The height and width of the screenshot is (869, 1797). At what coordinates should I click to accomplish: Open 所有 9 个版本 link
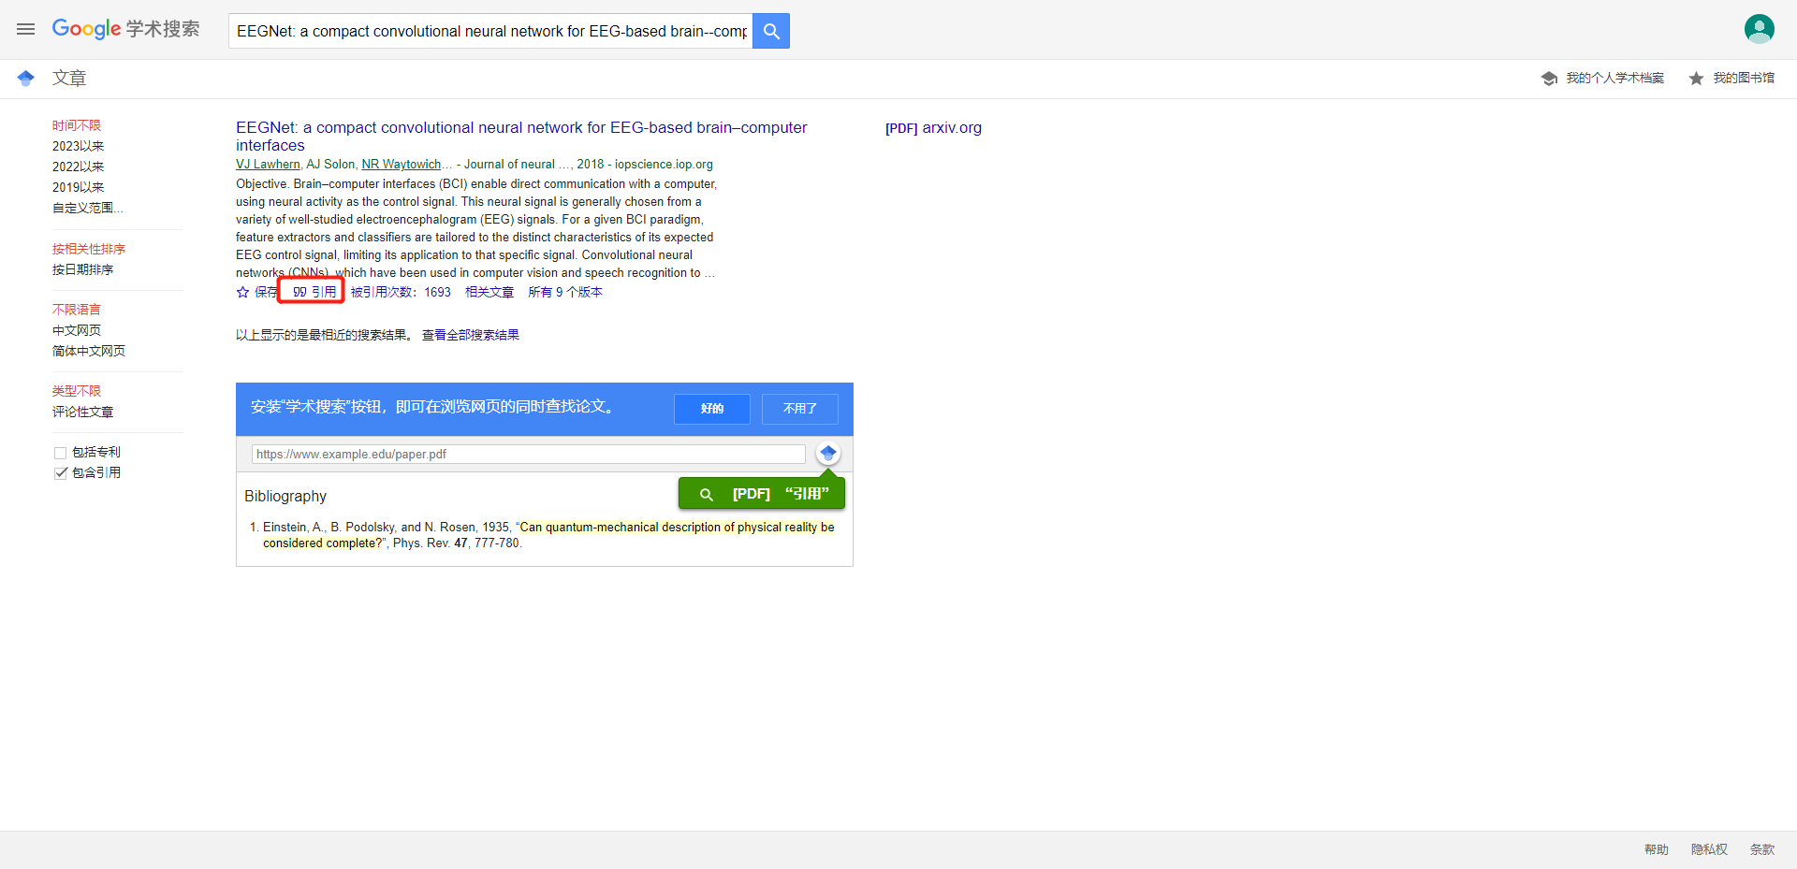565,292
